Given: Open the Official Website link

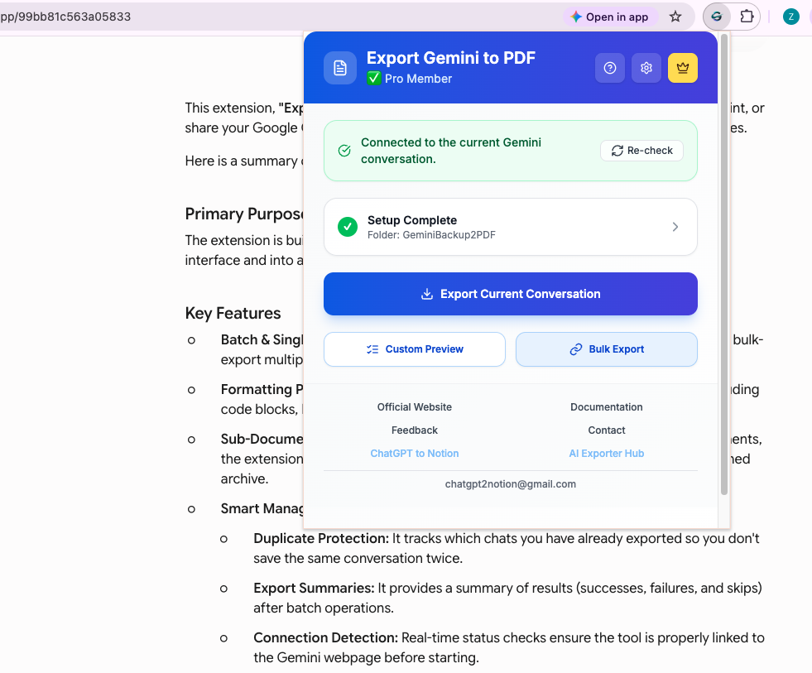Looking at the screenshot, I should (x=415, y=407).
